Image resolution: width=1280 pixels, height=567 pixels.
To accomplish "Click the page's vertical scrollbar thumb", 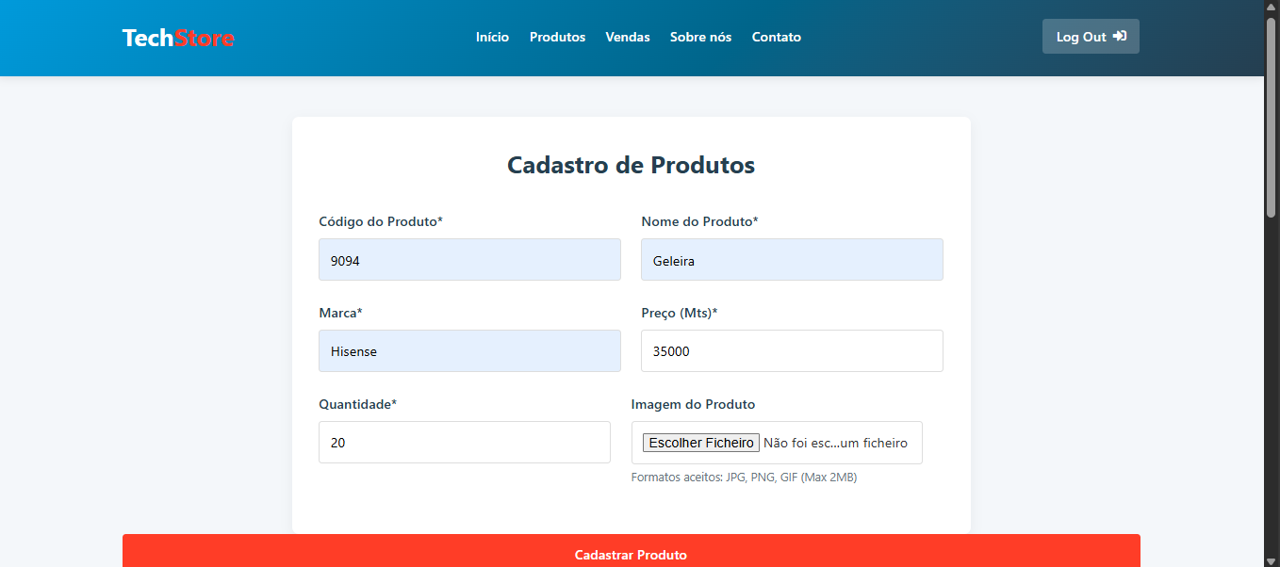I will (x=1272, y=113).
